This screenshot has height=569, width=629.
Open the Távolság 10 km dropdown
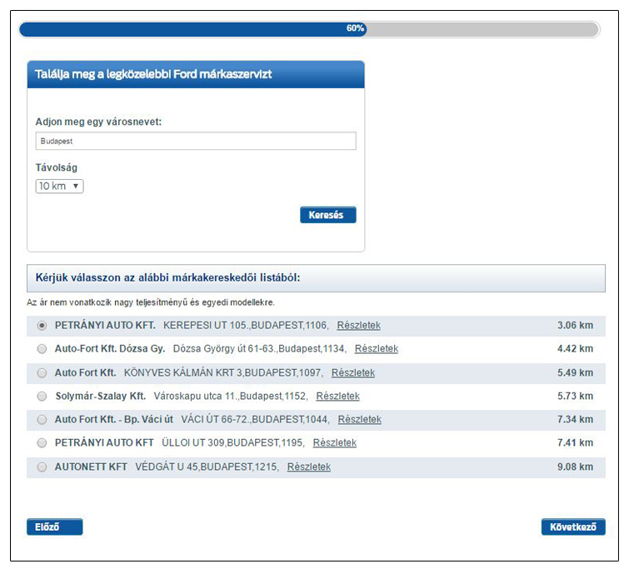point(59,186)
